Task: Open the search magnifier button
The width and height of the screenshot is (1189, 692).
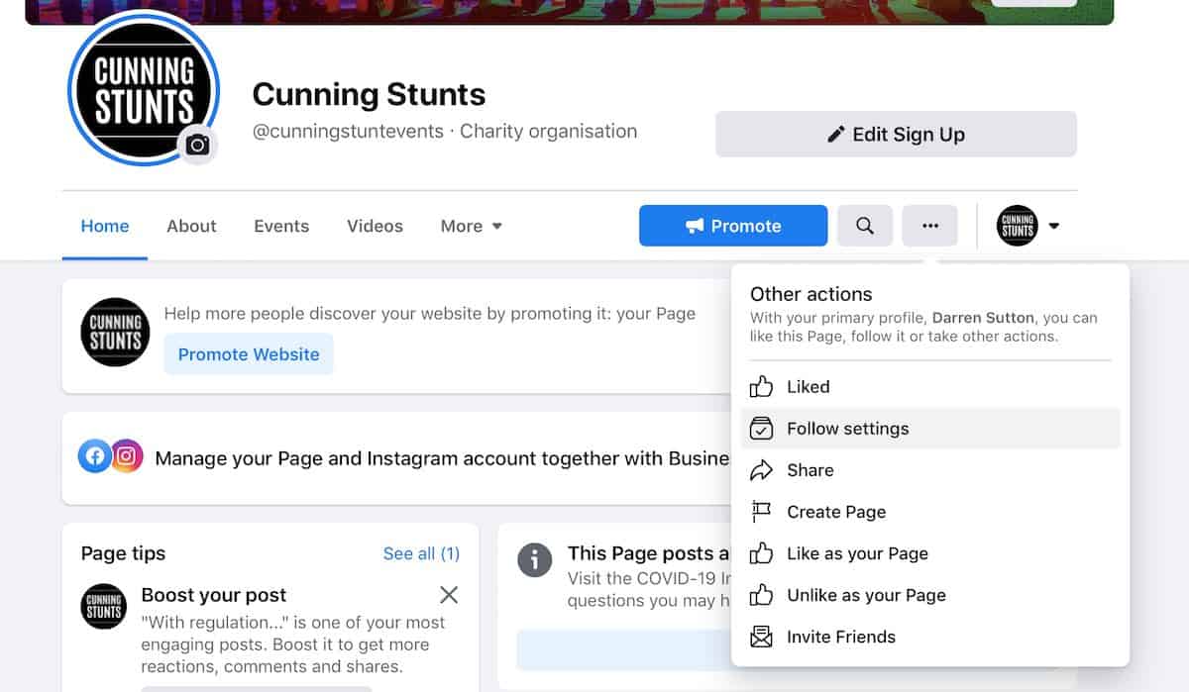Action: (x=865, y=226)
